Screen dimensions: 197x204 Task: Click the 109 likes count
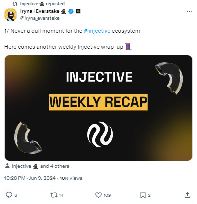coord(107,195)
